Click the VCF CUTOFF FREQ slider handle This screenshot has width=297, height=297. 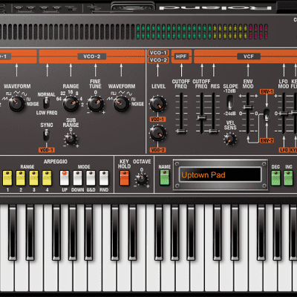(x=201, y=117)
